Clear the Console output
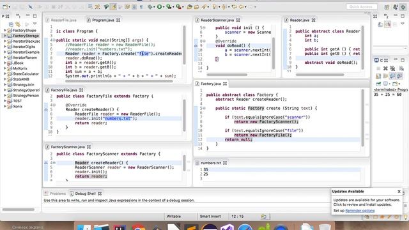 click(401, 68)
